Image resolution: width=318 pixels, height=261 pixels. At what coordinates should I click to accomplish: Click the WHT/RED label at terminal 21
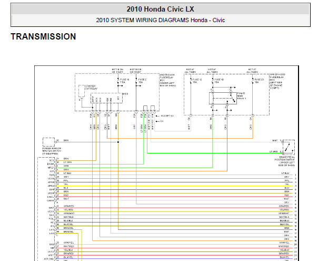(x=284, y=246)
